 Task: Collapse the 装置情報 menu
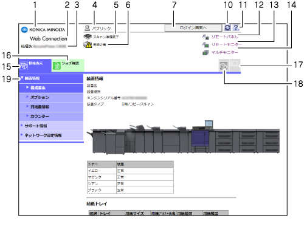(51, 78)
